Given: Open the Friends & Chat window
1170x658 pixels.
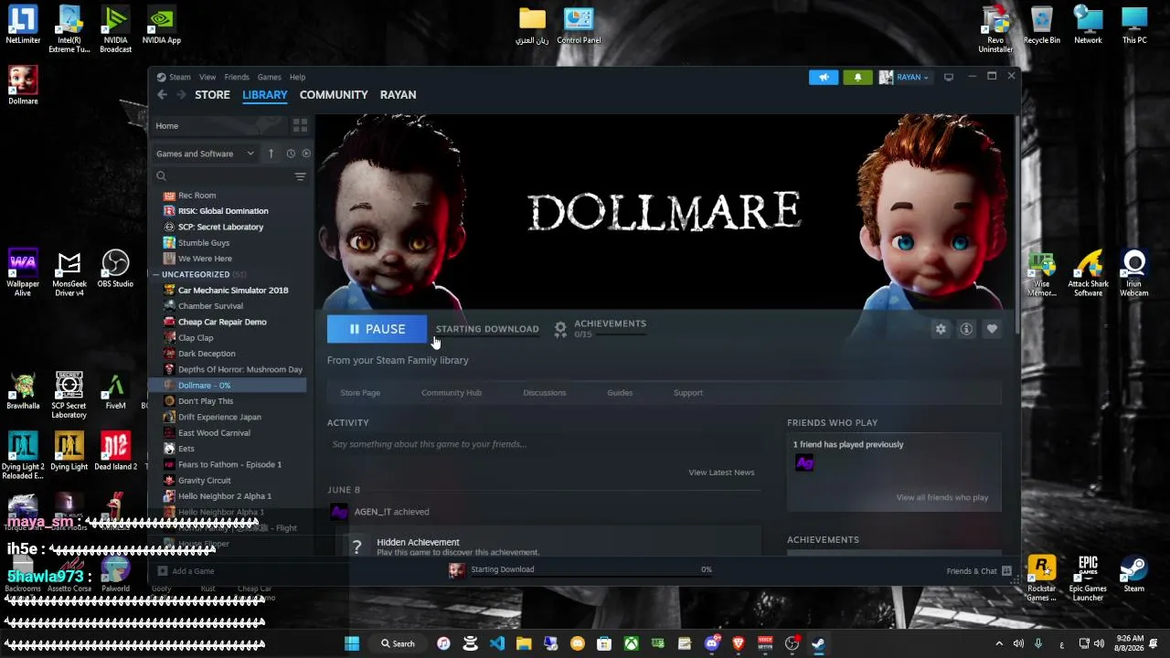Looking at the screenshot, I should point(979,571).
